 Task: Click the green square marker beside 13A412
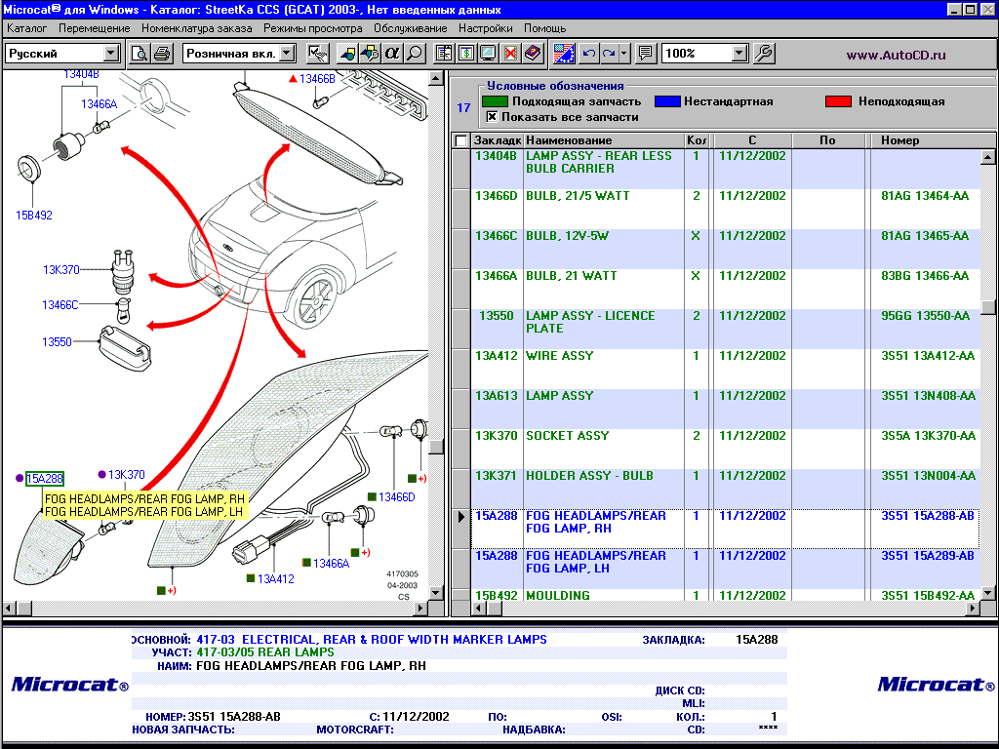tap(251, 578)
